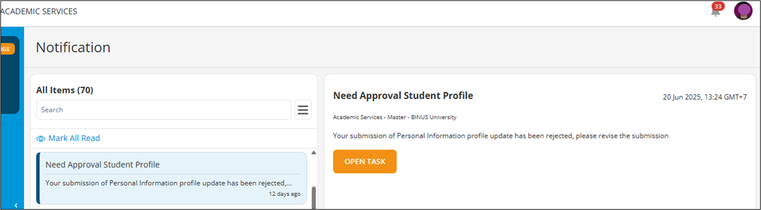The height and width of the screenshot is (210, 761).
Task: Click the eye icon next to Mark All Read
Action: click(x=41, y=138)
